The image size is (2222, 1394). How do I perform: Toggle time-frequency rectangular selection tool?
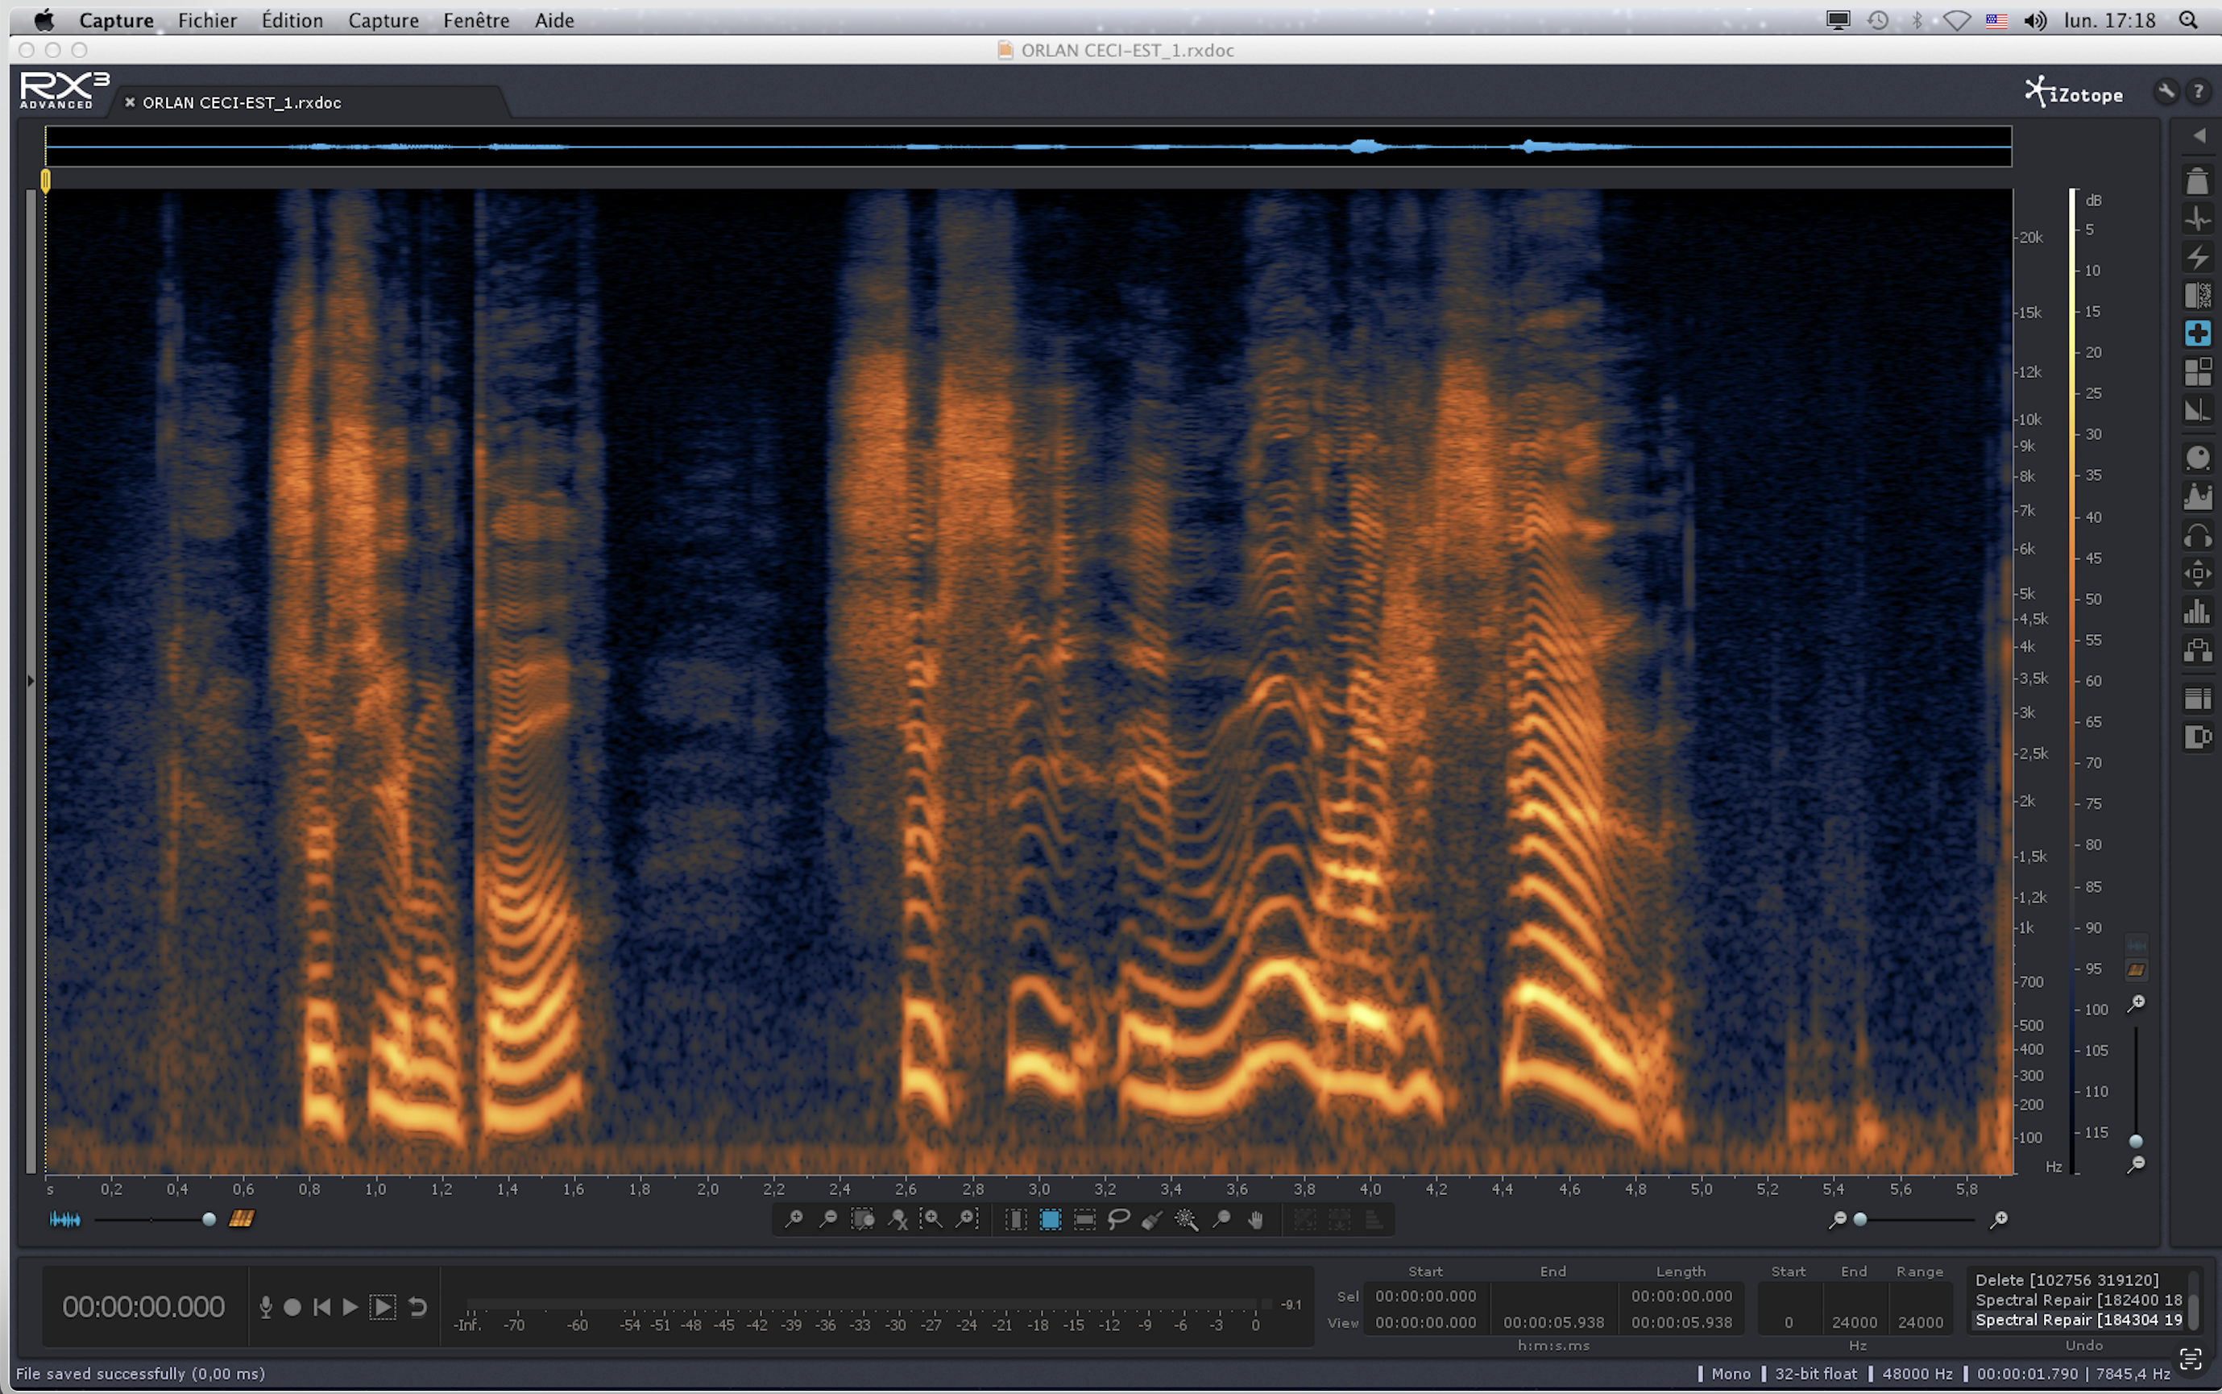point(1050,1220)
